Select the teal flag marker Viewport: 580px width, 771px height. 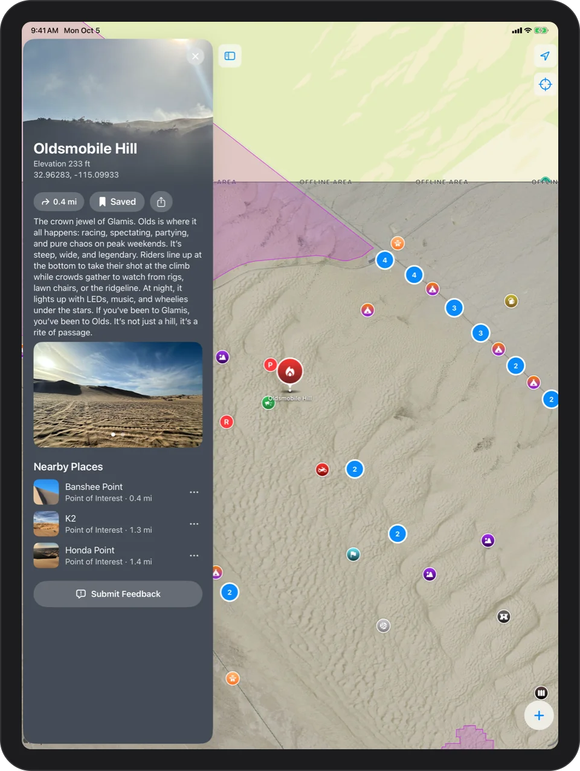[353, 555]
